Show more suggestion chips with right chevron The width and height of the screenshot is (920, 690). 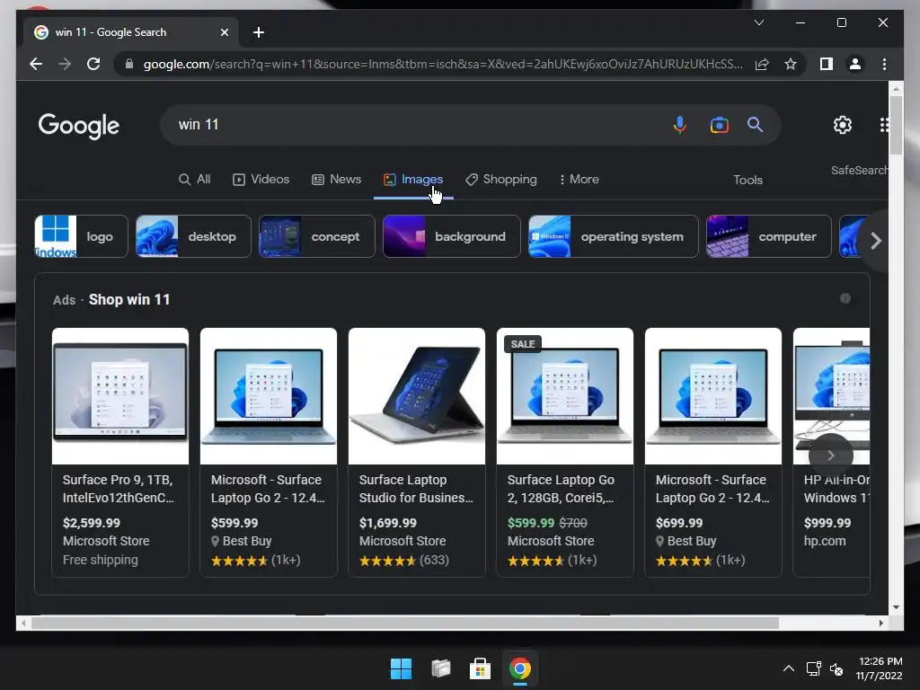coord(875,241)
